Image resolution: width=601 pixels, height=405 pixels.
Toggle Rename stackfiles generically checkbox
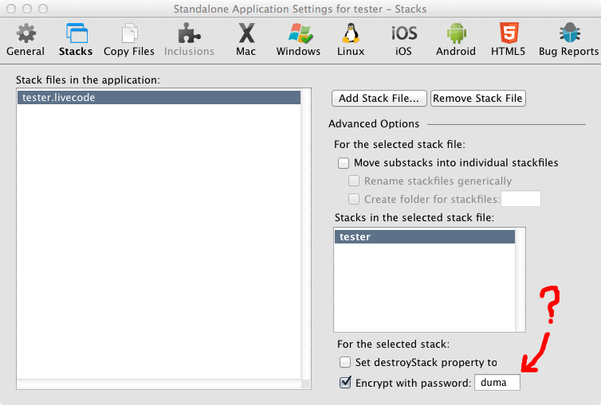coord(353,181)
